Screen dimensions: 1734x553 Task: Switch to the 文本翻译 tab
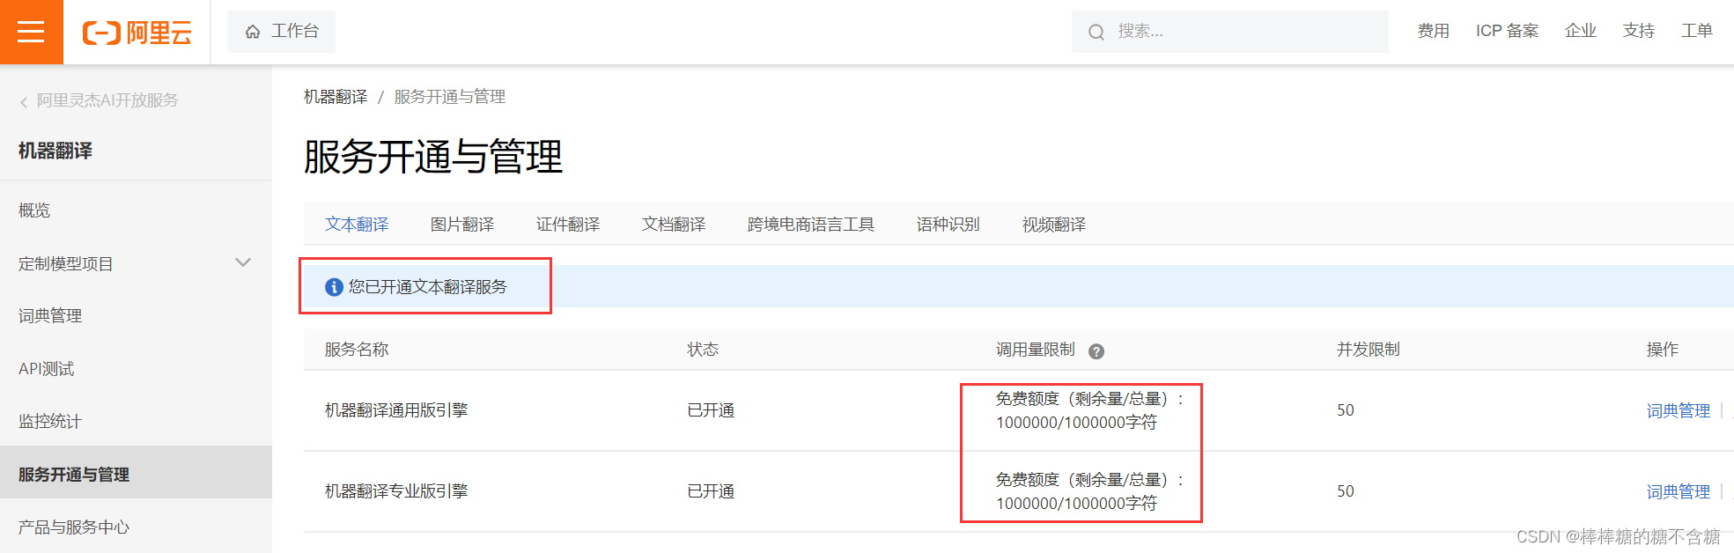[357, 225]
